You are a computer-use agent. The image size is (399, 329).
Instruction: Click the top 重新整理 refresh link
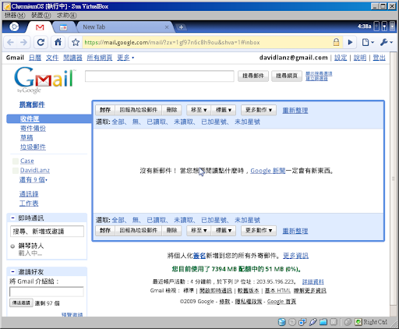coord(295,111)
